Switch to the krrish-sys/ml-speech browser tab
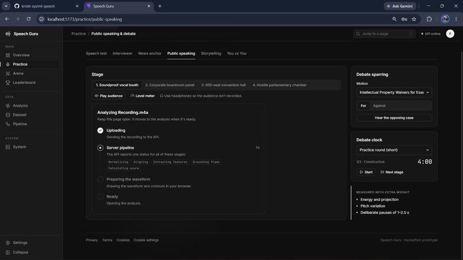 (x=46, y=6)
